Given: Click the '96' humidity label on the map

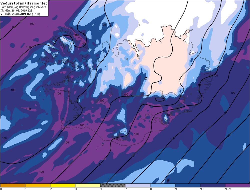Looking at the screenshot, I should [168, 180].
